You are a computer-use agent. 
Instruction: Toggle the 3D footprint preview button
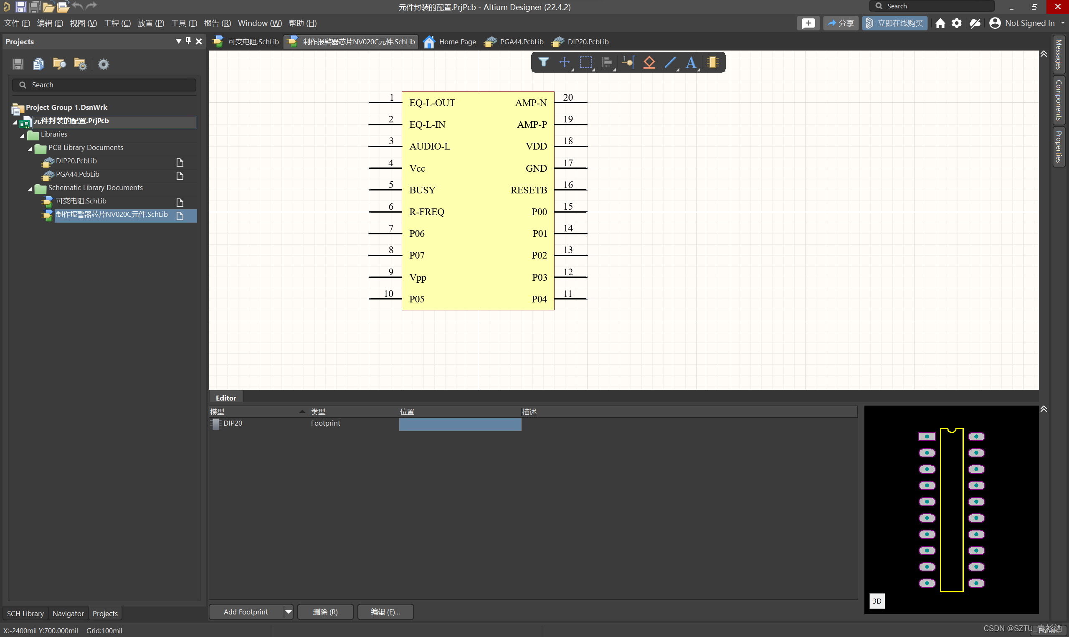pyautogui.click(x=877, y=601)
